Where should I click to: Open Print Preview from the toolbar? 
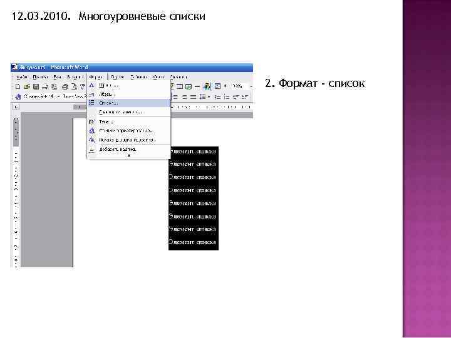click(x=74, y=86)
